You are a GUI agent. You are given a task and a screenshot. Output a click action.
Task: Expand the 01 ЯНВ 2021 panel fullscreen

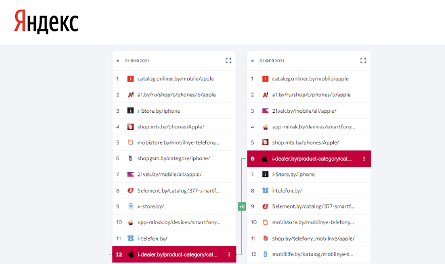click(x=229, y=61)
